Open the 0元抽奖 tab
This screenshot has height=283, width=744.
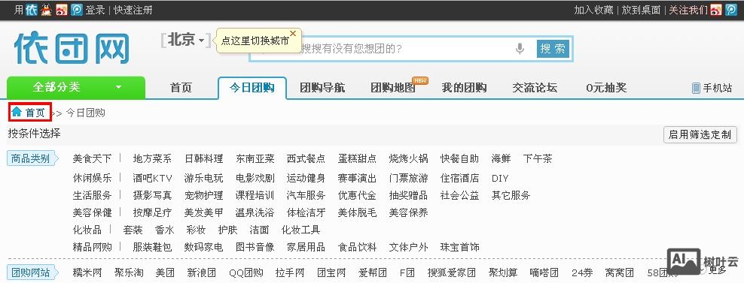pyautogui.click(x=606, y=88)
